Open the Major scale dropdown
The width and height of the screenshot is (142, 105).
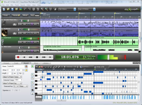24,86
